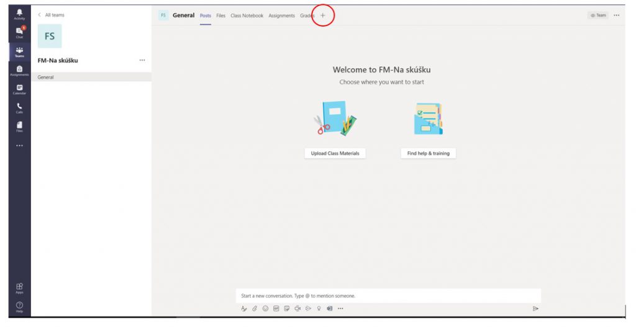The height and width of the screenshot is (327, 636).
Task: Open the Calls section
Action: pos(19,107)
